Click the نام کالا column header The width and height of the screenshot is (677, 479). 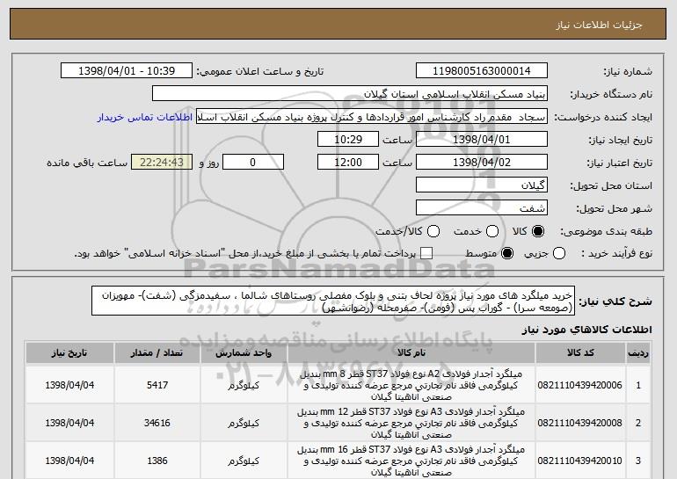coord(411,353)
